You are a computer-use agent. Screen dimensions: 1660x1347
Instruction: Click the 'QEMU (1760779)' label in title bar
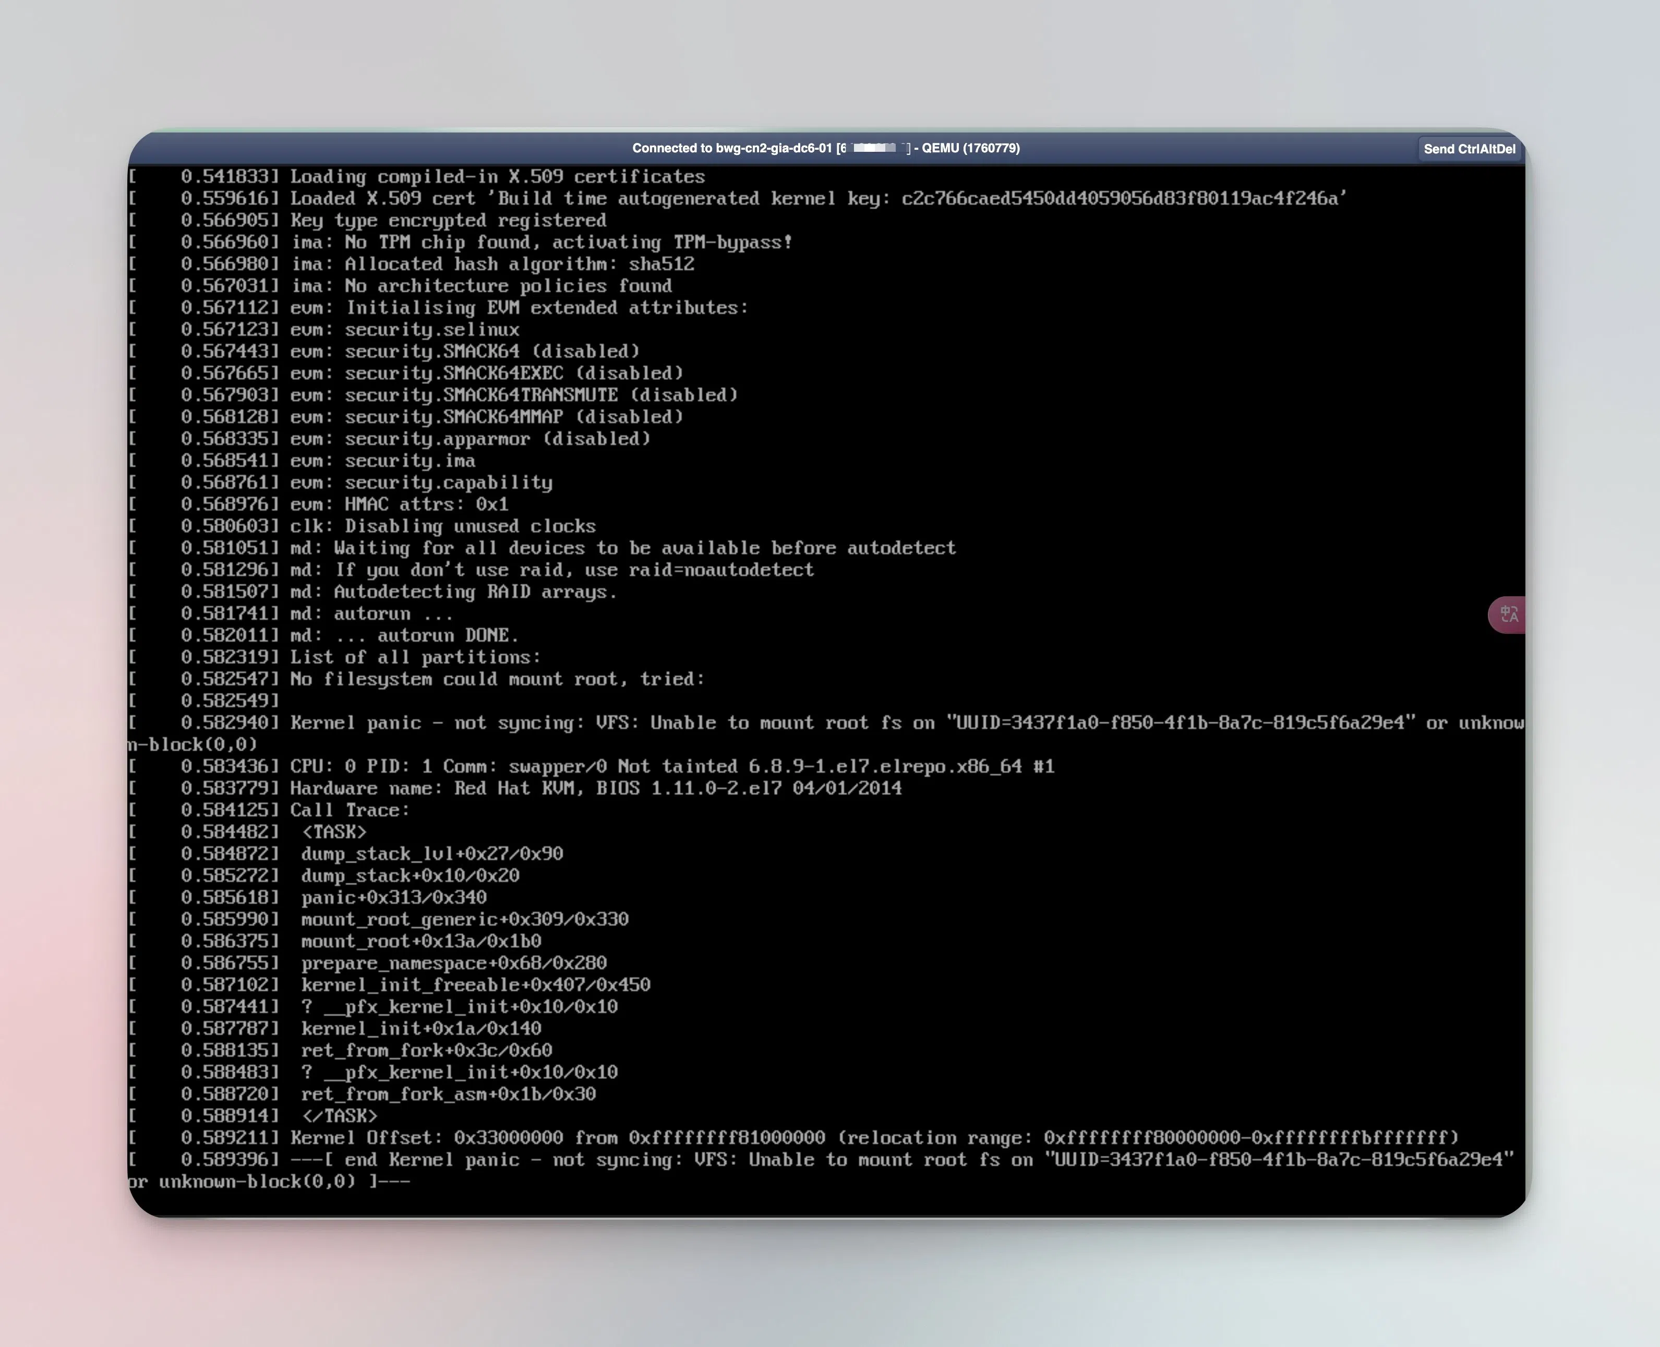[970, 148]
